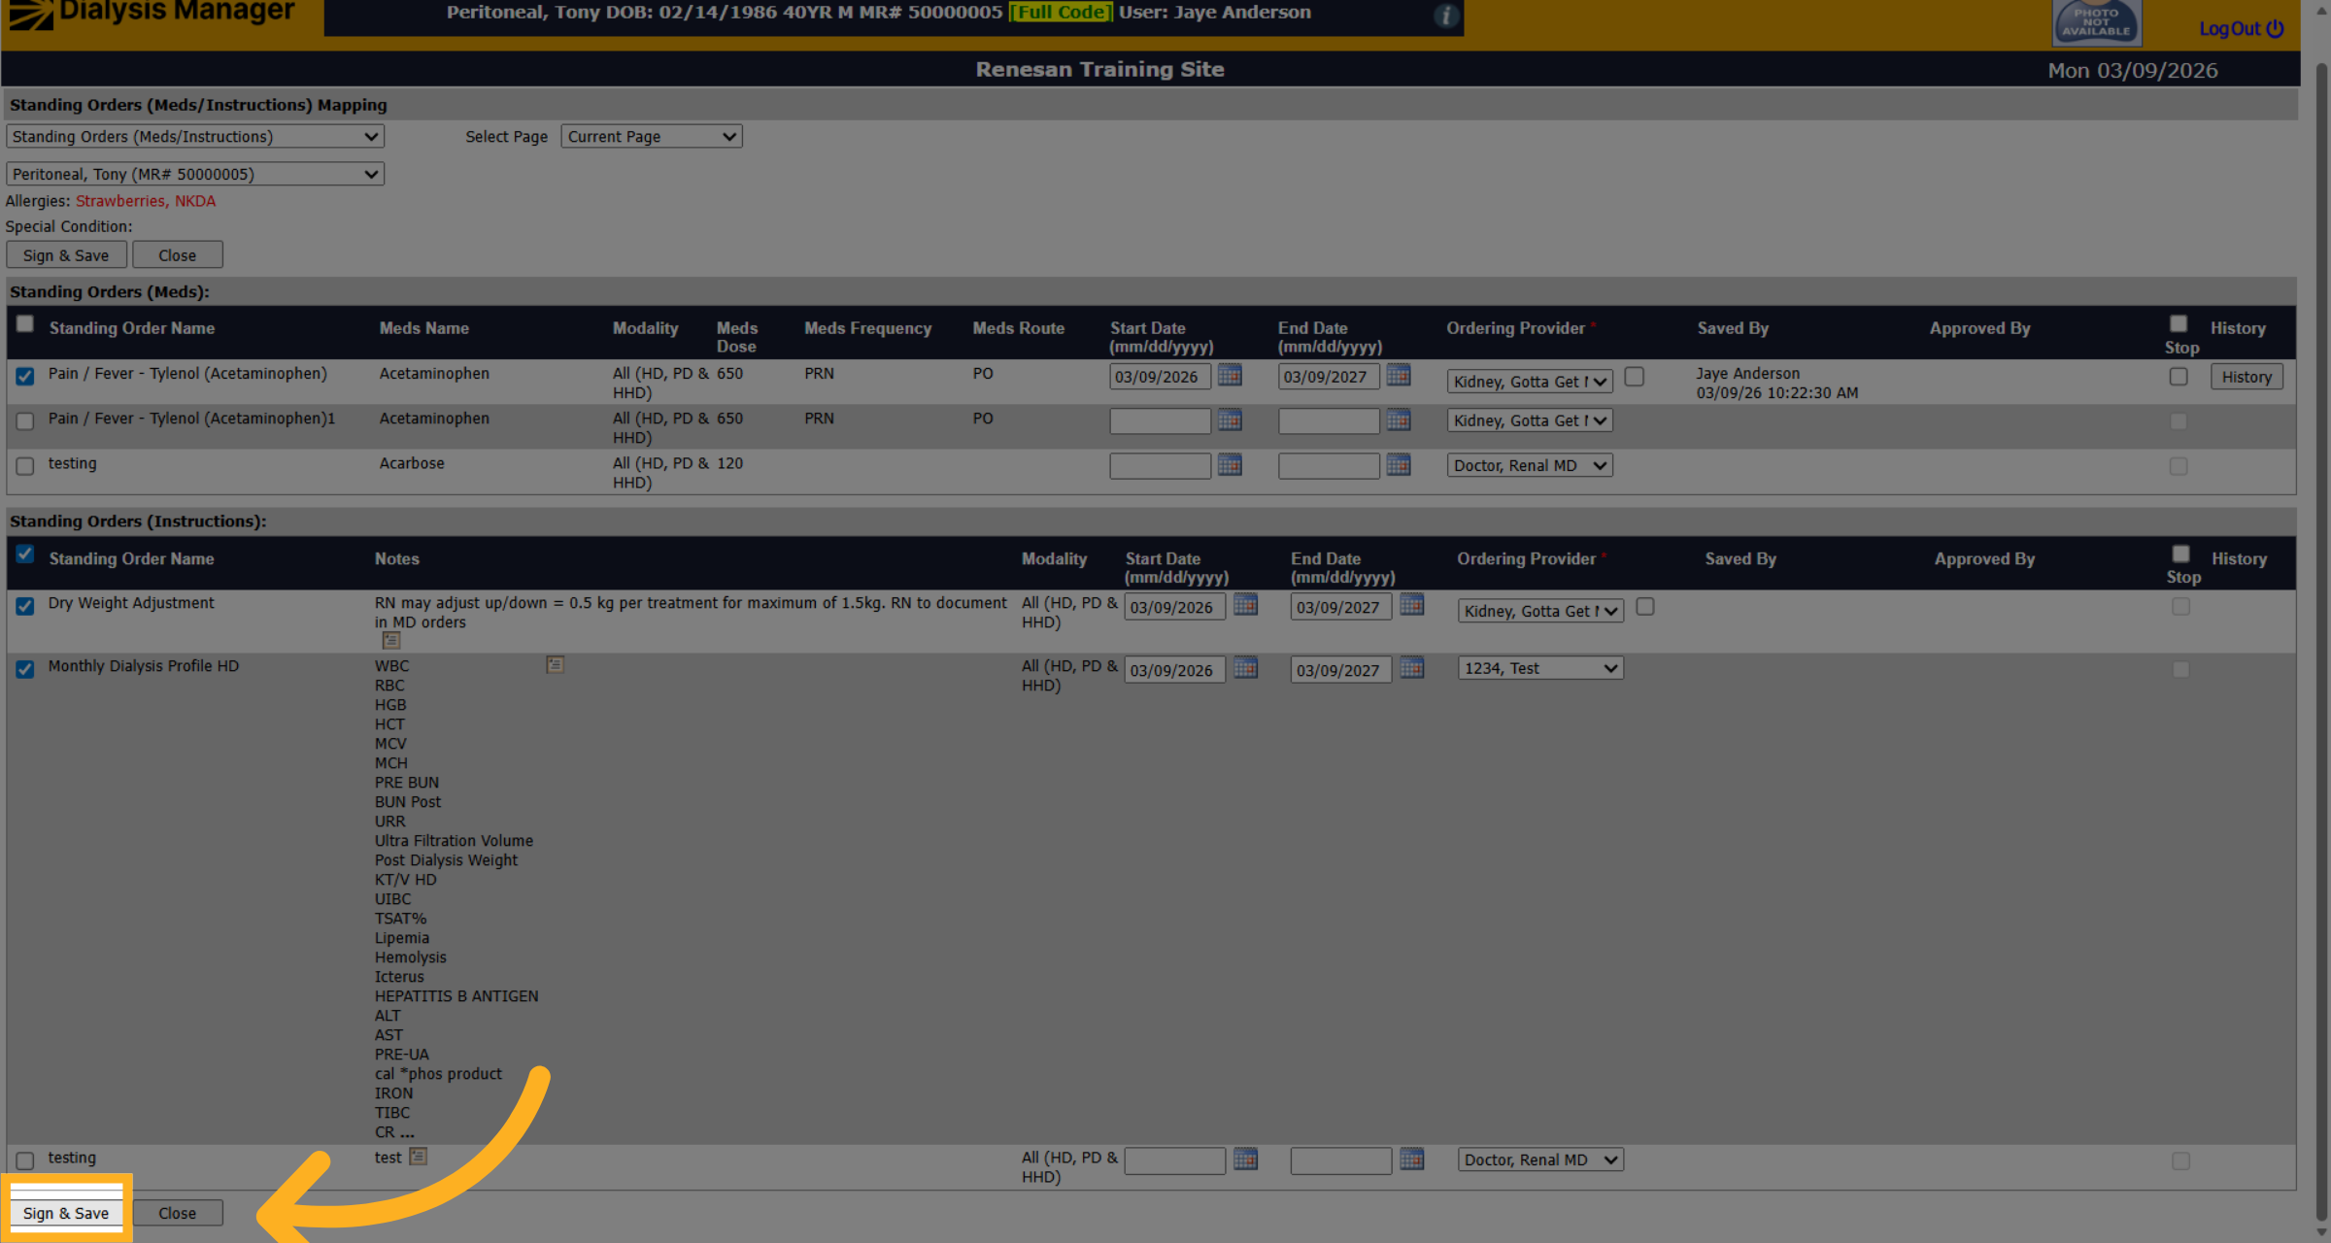Screen dimensions: 2331x1243
Task: Click the bottom Close button
Action: pos(178,1213)
